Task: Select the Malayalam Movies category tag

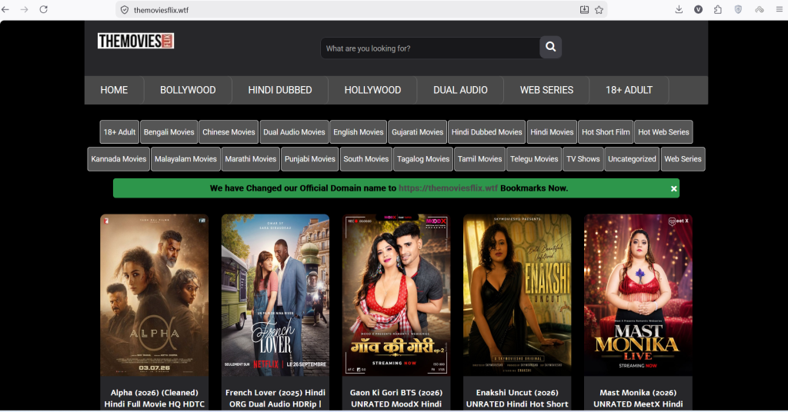Action: click(x=185, y=159)
